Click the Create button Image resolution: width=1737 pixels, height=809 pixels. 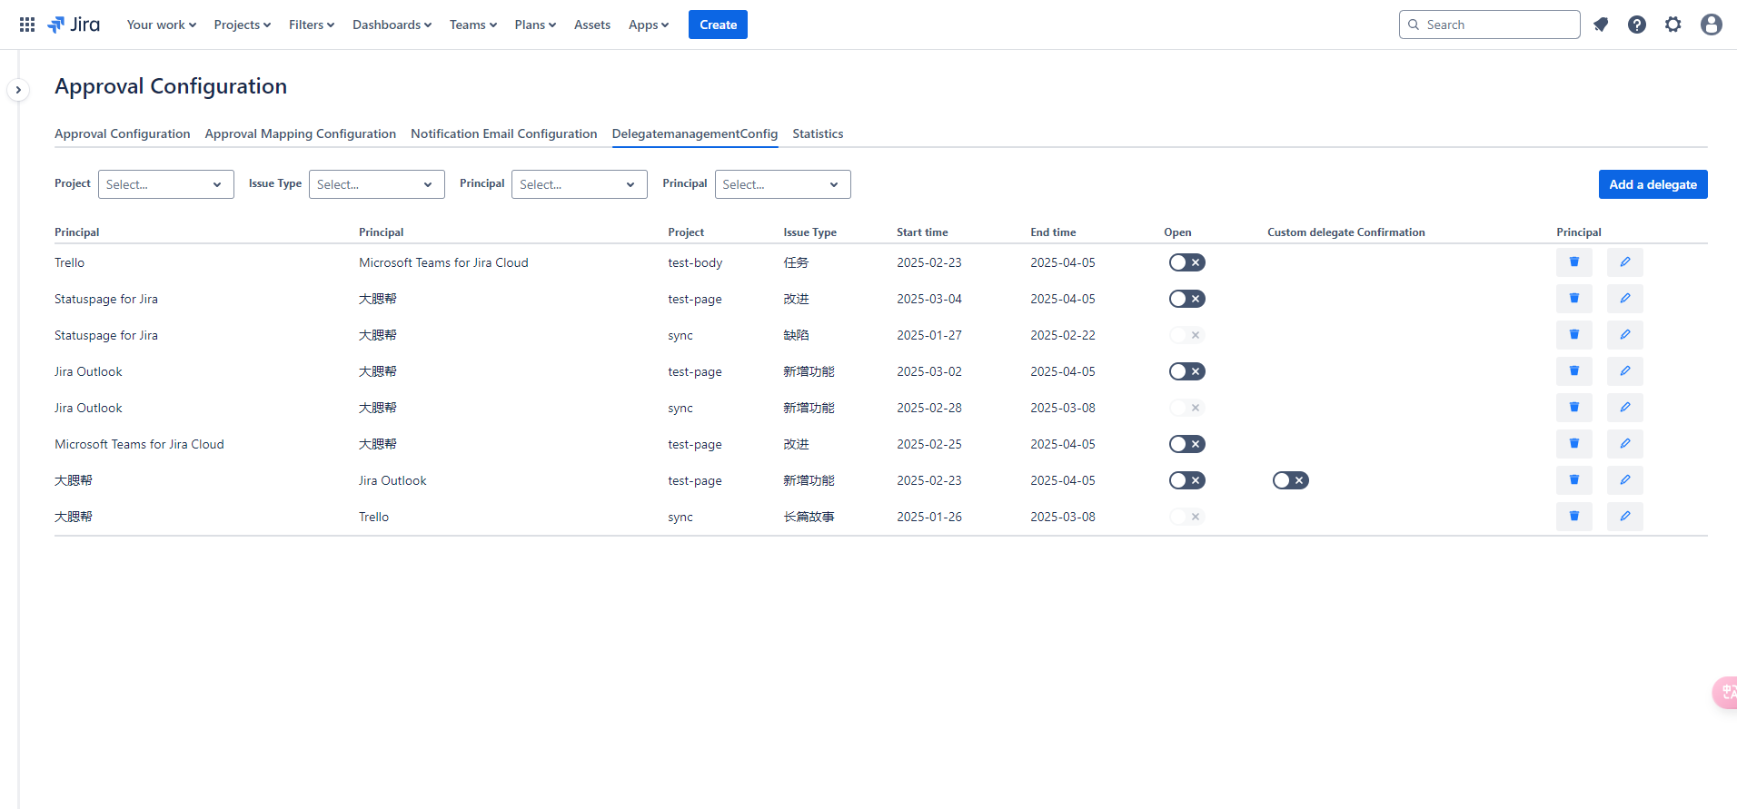point(718,25)
